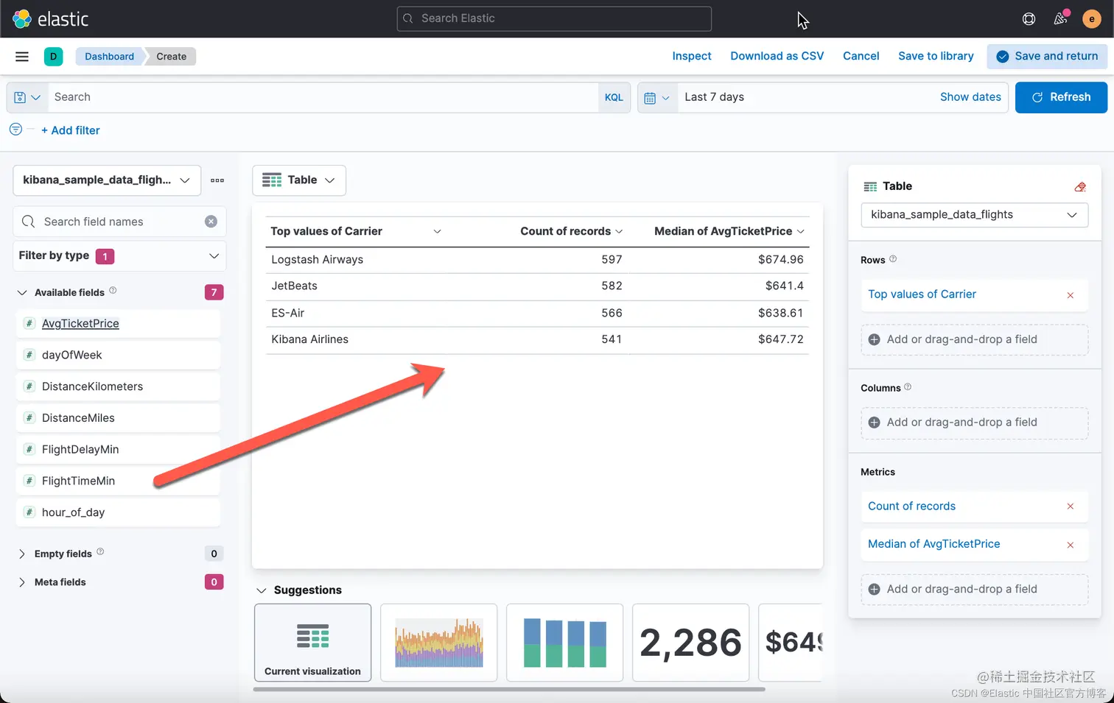Click Save to library
The width and height of the screenshot is (1114, 703).
[x=936, y=56]
